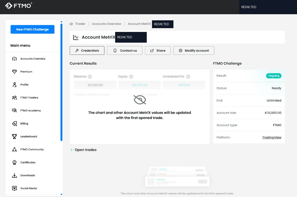This screenshot has height=197, width=297.
Task: Open the Social Media menu item
Action: point(29,188)
